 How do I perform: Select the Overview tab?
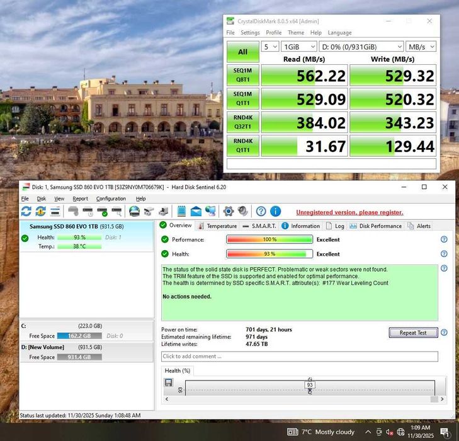[x=176, y=225]
